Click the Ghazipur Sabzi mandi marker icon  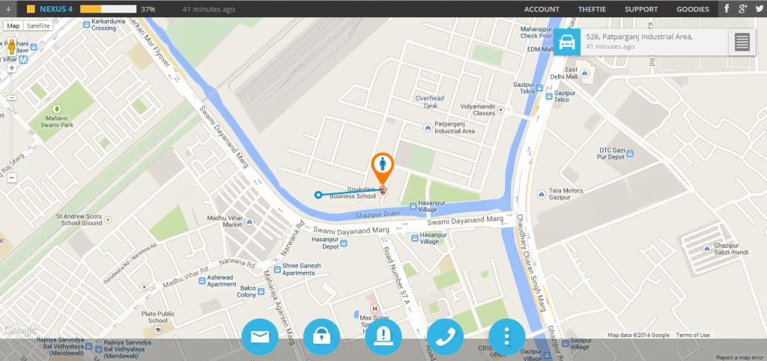(x=707, y=249)
